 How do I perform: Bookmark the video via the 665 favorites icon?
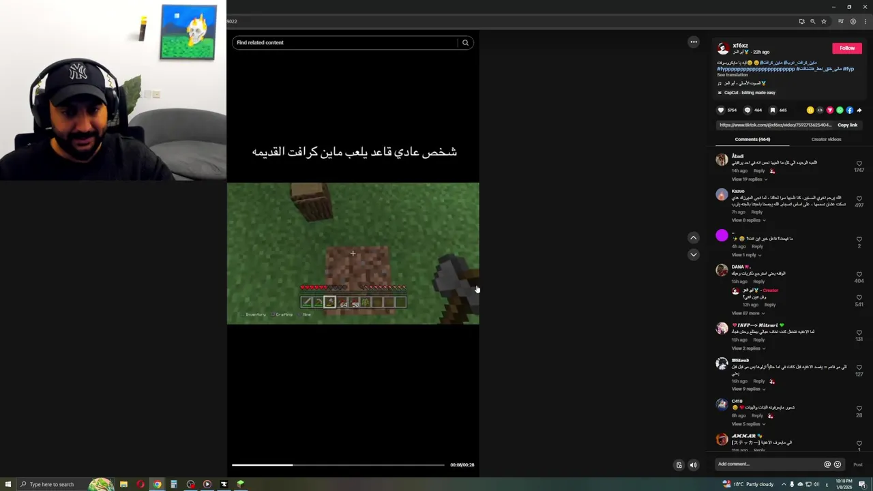pos(773,110)
